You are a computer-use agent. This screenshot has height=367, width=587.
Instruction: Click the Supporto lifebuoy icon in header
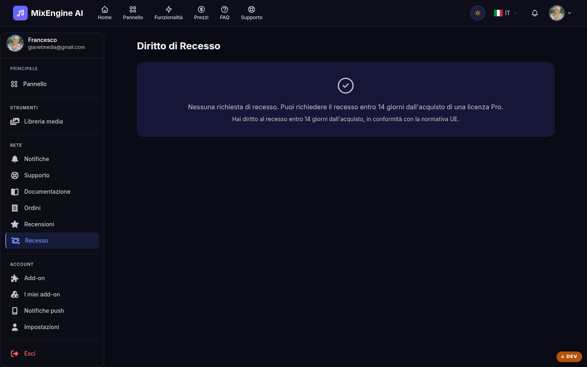coord(252,9)
